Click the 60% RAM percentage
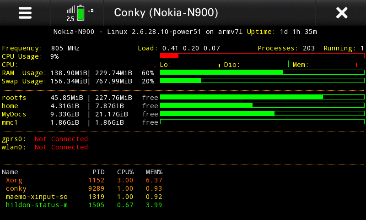366x220 pixels. click(x=148, y=73)
